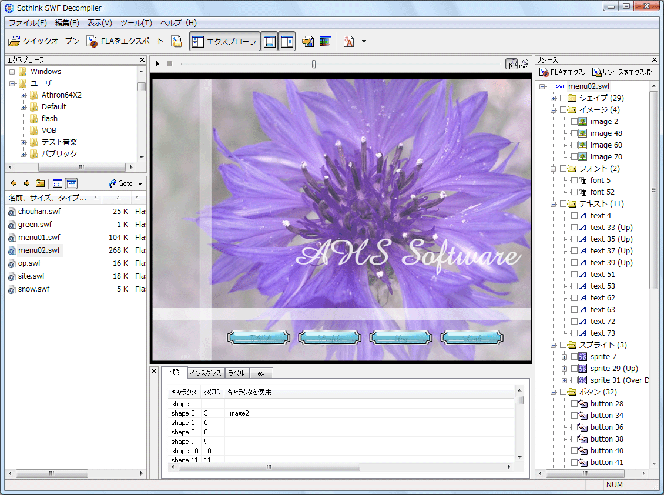Check the sprite 7 checkbox
The width and height of the screenshot is (664, 495).
pyautogui.click(x=574, y=356)
